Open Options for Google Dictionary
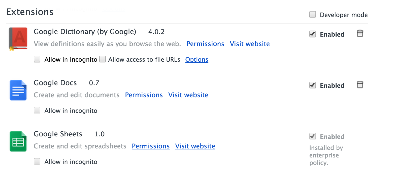Image resolution: width=395 pixels, height=175 pixels. pyautogui.click(x=197, y=60)
